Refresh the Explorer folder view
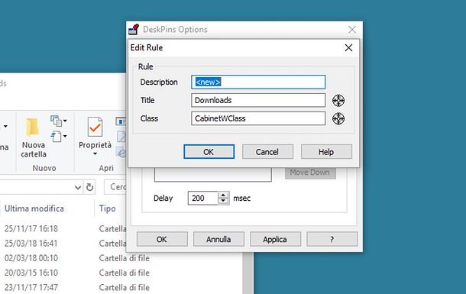Image resolution: width=466 pixels, height=294 pixels. [x=89, y=187]
